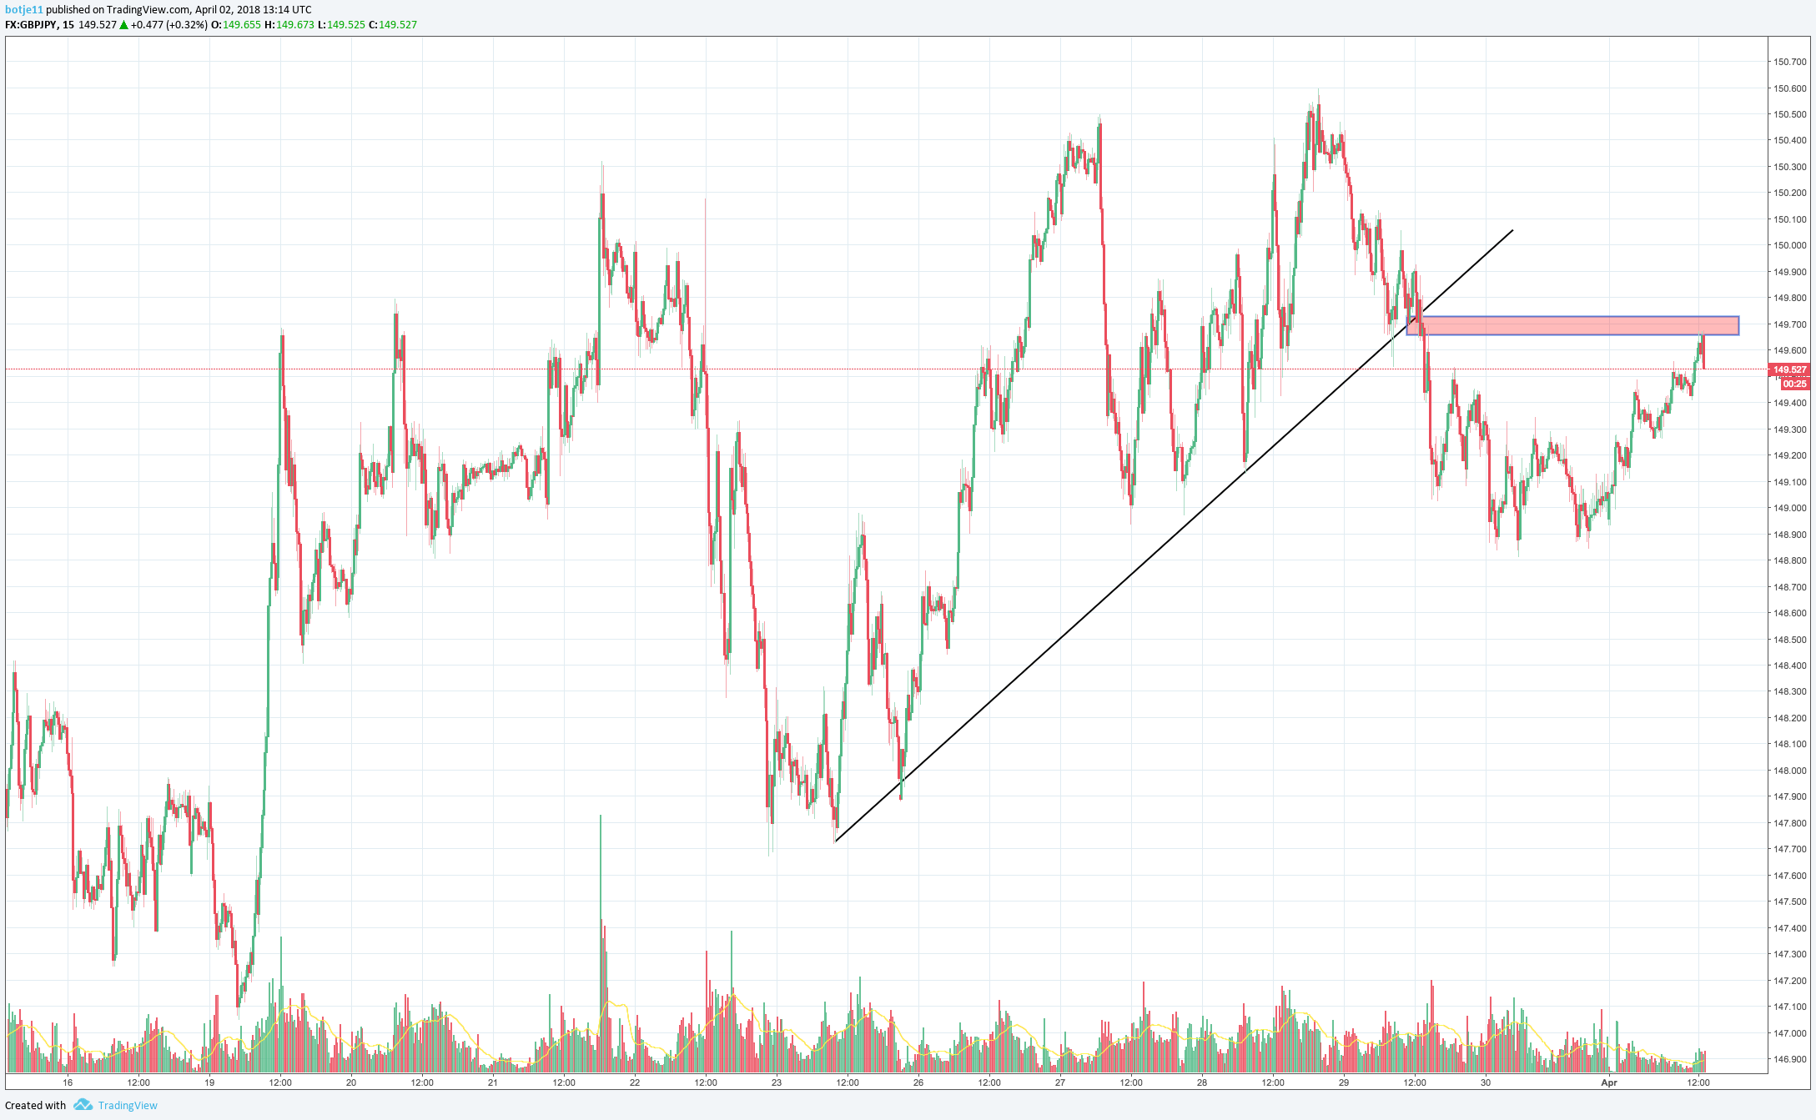Click the +0.477 (+0.32%) change text
The image size is (1816, 1120).
pyautogui.click(x=169, y=24)
